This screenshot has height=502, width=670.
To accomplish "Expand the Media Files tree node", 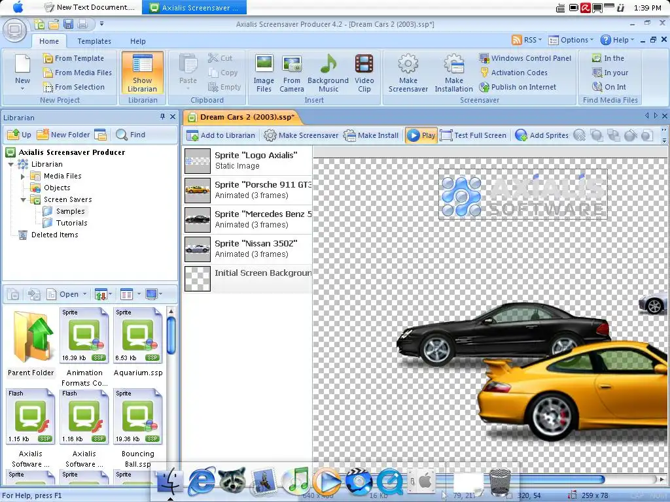I will pyautogui.click(x=23, y=176).
